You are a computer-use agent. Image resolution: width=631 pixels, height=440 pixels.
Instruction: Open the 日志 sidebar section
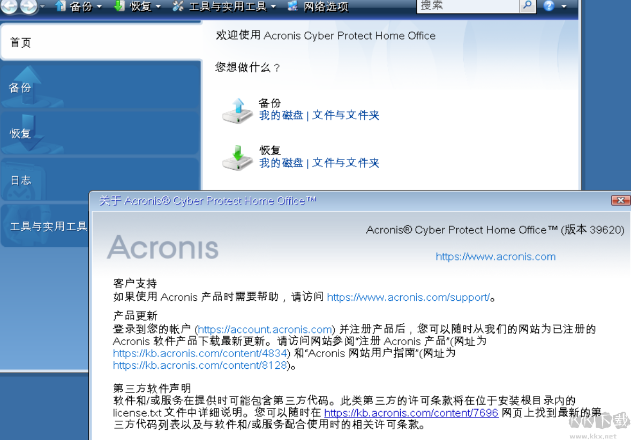[x=20, y=181]
